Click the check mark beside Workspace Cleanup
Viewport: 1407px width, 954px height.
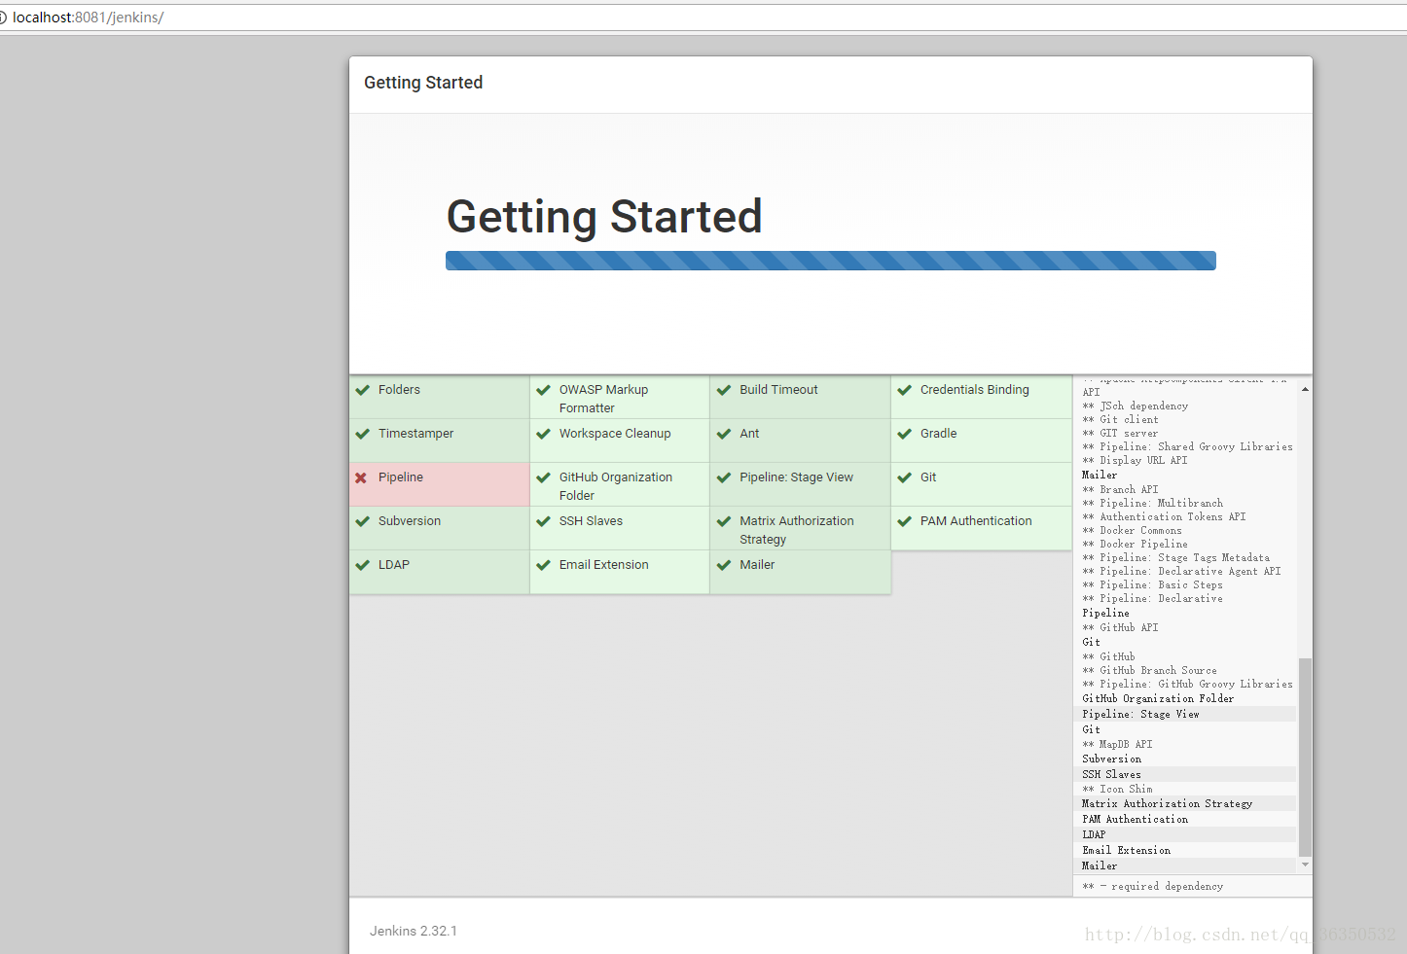[543, 434]
